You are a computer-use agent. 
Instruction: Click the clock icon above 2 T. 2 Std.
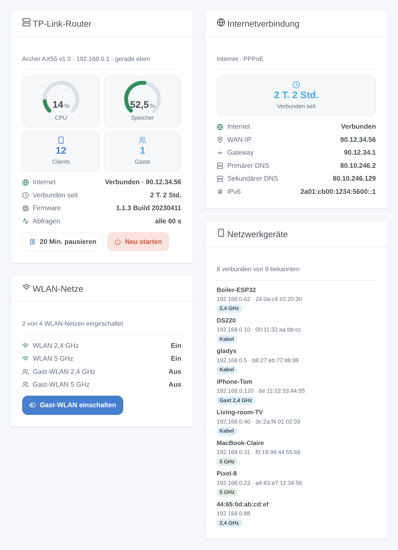coord(296,85)
